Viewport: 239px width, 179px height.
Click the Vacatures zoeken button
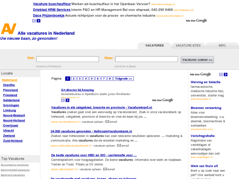click(x=197, y=60)
